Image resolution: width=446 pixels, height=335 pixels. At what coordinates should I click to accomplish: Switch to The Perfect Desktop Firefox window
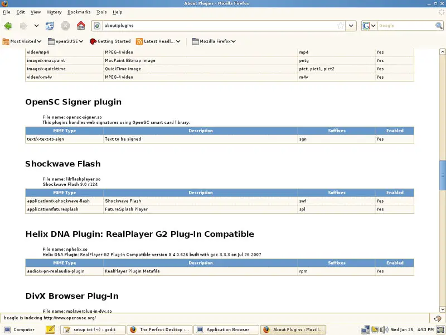pyautogui.click(x=159, y=329)
